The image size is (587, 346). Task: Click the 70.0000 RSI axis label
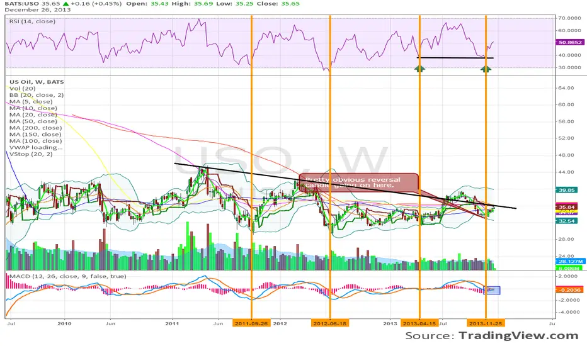pos(569,18)
